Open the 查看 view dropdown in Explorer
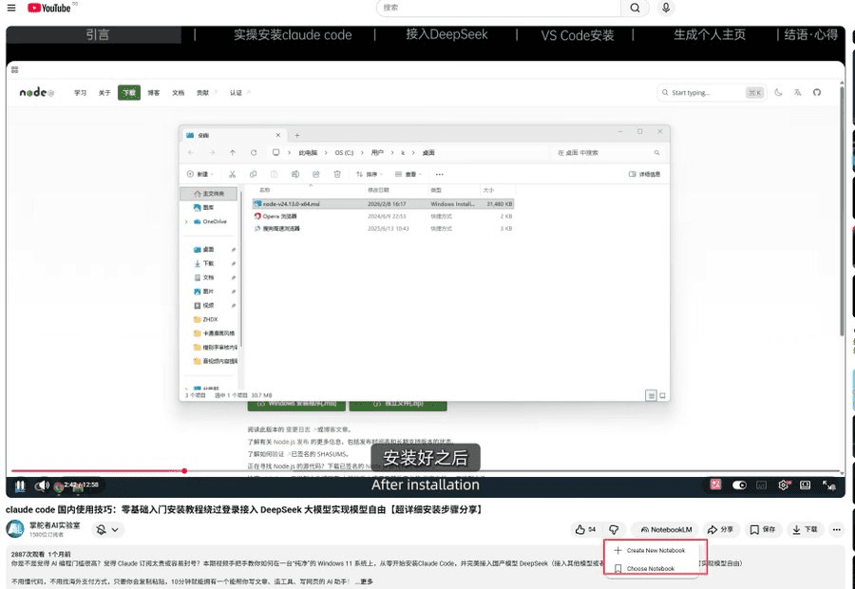The image size is (855, 589). tap(408, 174)
